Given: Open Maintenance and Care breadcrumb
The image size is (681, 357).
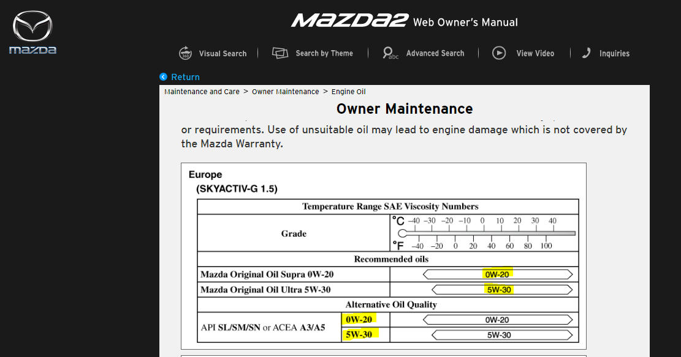Looking at the screenshot, I should tap(202, 92).
